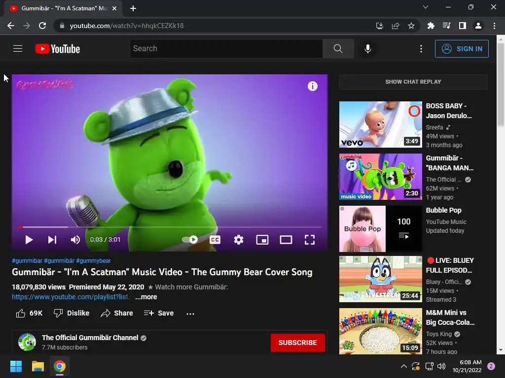Click the Bubble Pop title
The image size is (505, 378).
click(443, 210)
